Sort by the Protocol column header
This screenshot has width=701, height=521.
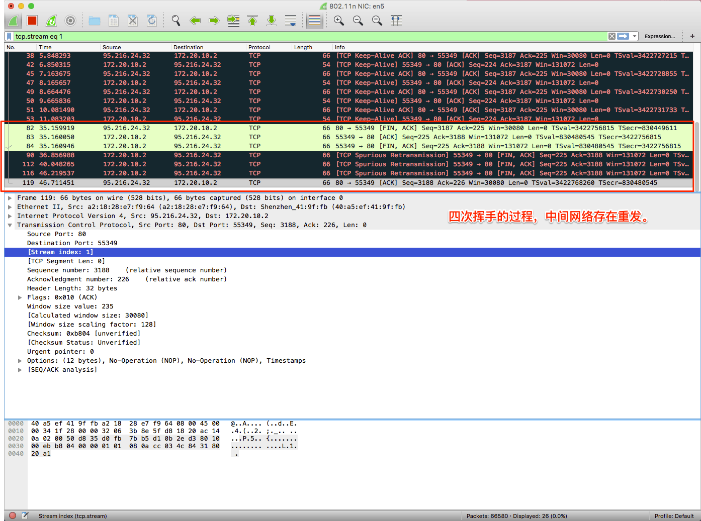pyautogui.click(x=269, y=47)
